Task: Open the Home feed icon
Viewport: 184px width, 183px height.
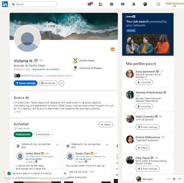Action: point(90,4)
